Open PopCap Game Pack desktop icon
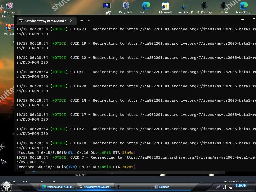This screenshot has width=256, height=192. coord(9,10)
